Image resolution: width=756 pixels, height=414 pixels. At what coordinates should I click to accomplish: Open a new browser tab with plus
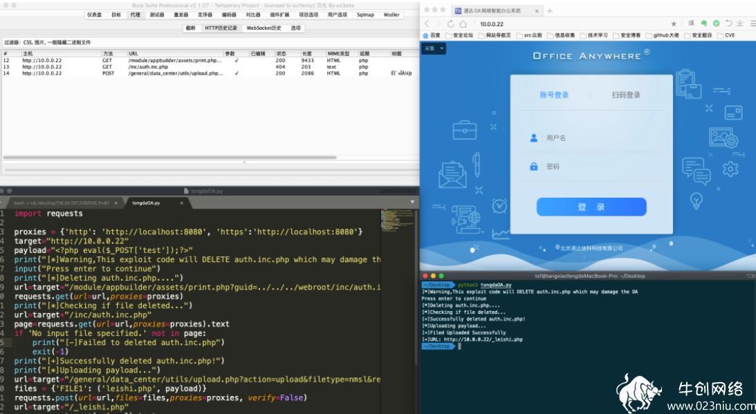[x=550, y=10]
